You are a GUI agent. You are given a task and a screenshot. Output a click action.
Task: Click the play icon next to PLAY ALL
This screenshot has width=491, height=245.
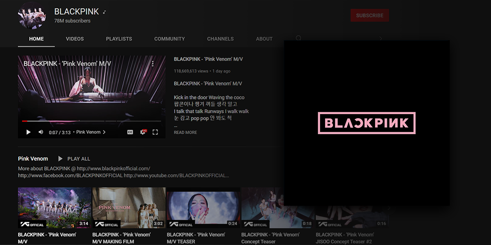click(60, 159)
